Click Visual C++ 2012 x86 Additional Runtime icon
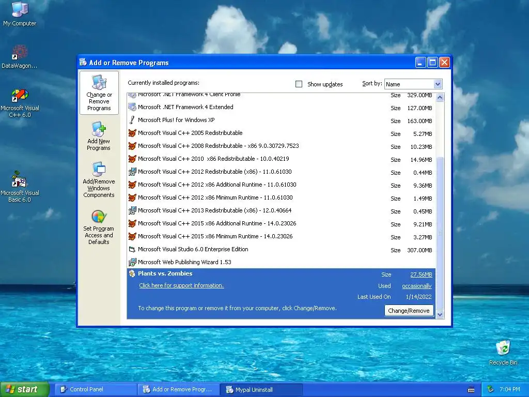Screen dimensions: 529x397 point(132,185)
